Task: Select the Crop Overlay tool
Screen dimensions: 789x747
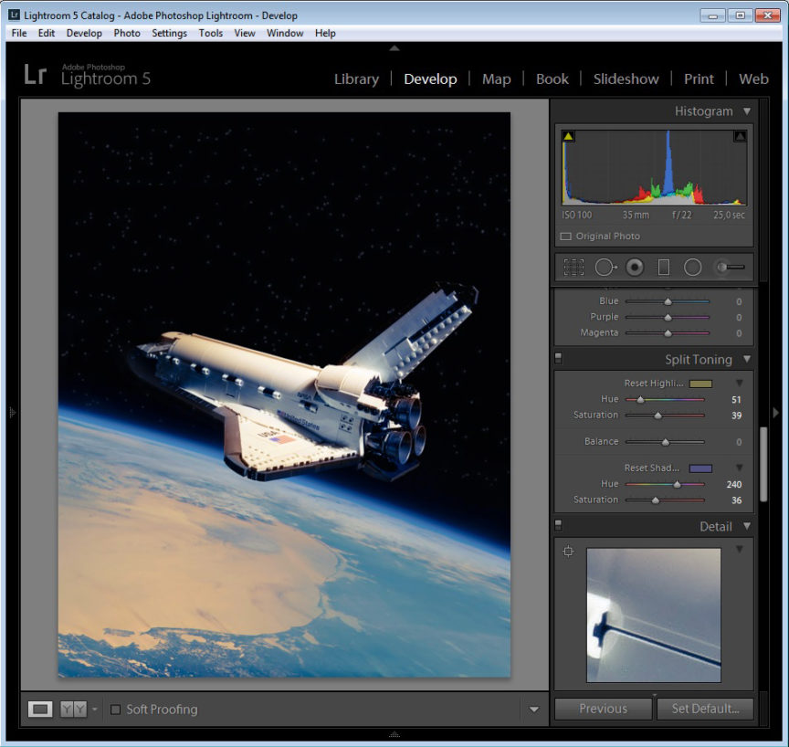Action: (573, 268)
